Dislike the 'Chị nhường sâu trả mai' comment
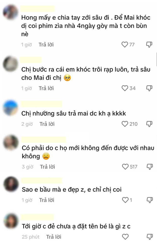157x241 pixels. tap(149, 124)
